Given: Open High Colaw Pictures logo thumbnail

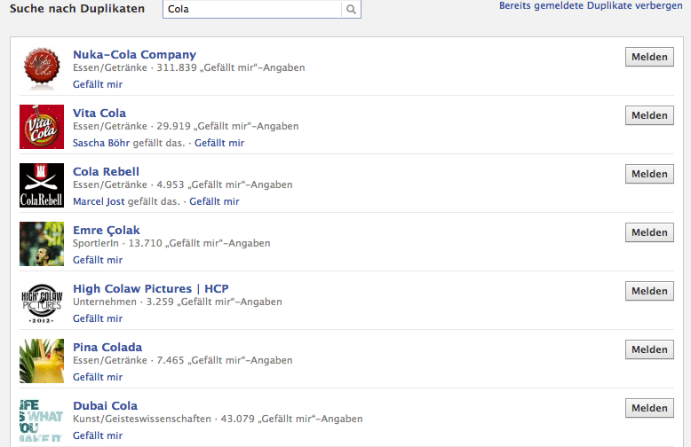Looking at the screenshot, I should (x=42, y=302).
